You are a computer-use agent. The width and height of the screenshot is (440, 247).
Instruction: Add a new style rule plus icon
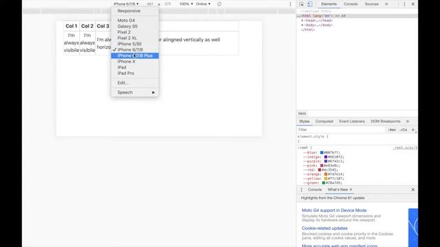pos(412,130)
